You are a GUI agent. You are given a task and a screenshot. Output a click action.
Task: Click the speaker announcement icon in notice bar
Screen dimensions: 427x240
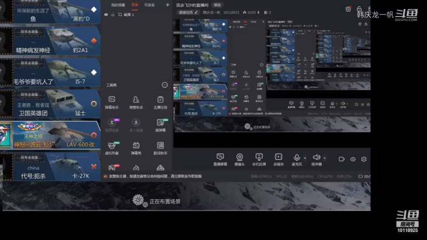105,177
